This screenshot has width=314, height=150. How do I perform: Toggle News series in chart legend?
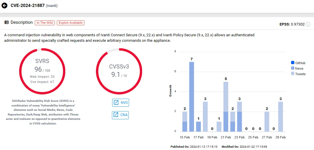pos(297,68)
